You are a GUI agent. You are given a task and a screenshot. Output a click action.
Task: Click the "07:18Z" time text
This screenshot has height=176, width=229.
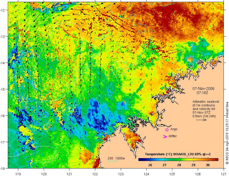202,92
